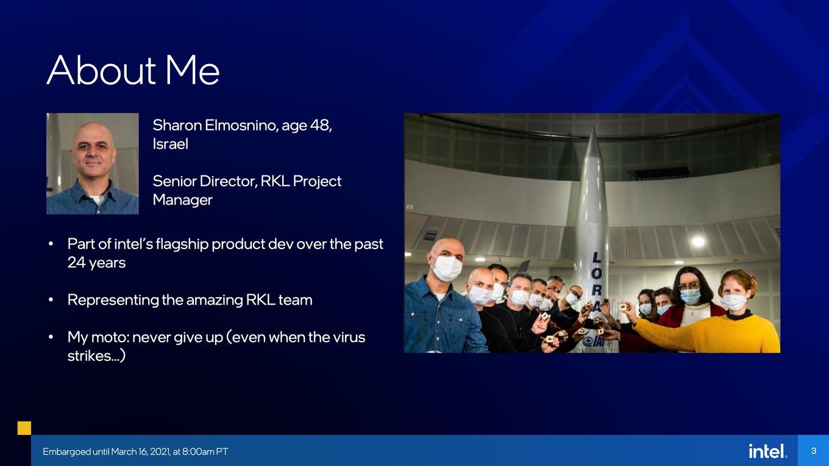Click the team group photo with rocket
This screenshot has width=829, height=466.
[592, 233]
